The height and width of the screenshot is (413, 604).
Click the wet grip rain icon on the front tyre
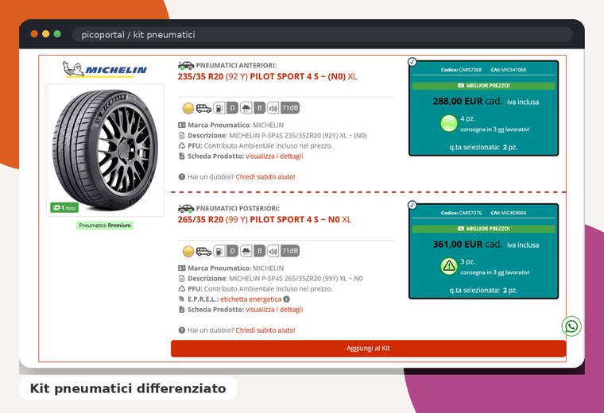pos(246,108)
